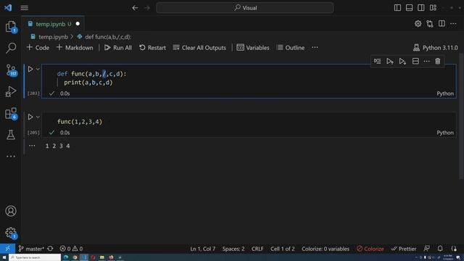This screenshot has height=261, width=464.
Task: Go forward with the right arrow
Action: click(x=147, y=8)
